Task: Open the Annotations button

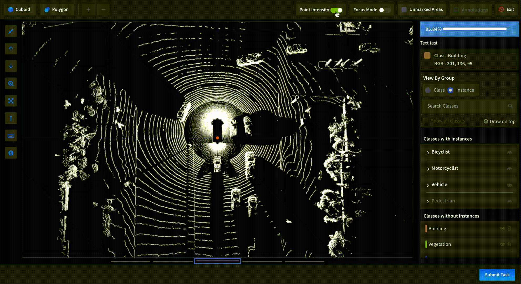Action: [x=471, y=10]
